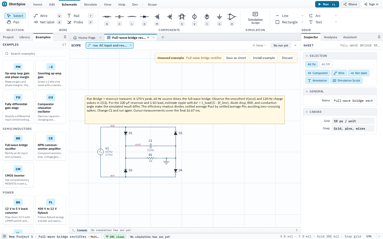Place a voltage source component
Screen dimensions: 383x239
(x=194, y=19)
